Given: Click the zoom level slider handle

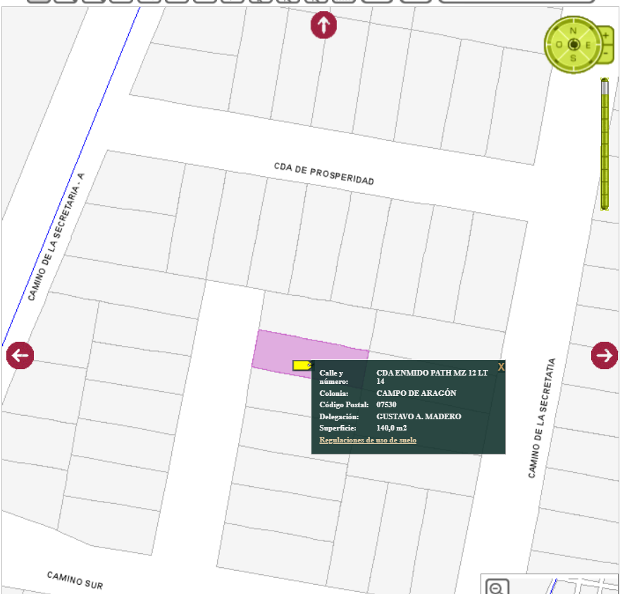Looking at the screenshot, I should 605,87.
